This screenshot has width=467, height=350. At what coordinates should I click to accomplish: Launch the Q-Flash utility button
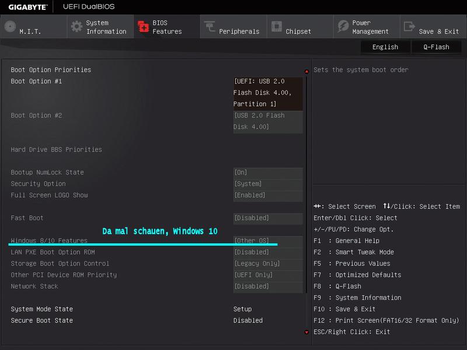pyautogui.click(x=436, y=47)
